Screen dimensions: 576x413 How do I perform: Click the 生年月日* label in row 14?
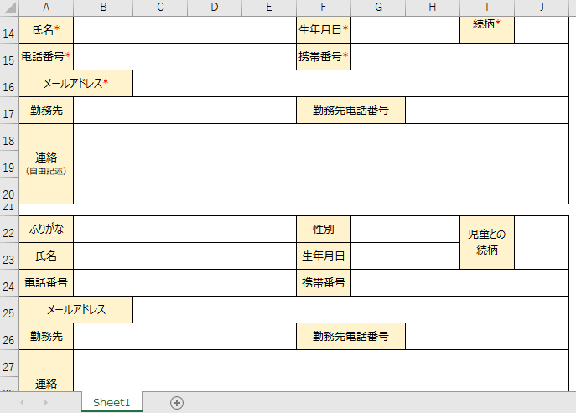tap(324, 29)
